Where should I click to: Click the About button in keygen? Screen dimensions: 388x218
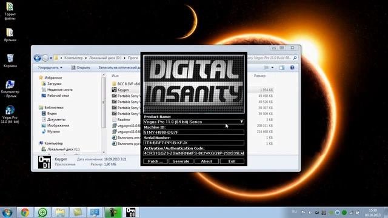(207, 162)
